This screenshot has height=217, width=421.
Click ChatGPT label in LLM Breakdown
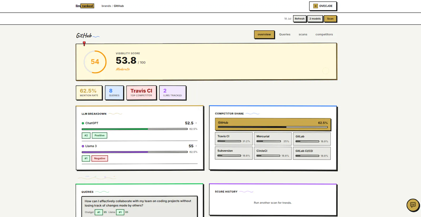pos(92,123)
